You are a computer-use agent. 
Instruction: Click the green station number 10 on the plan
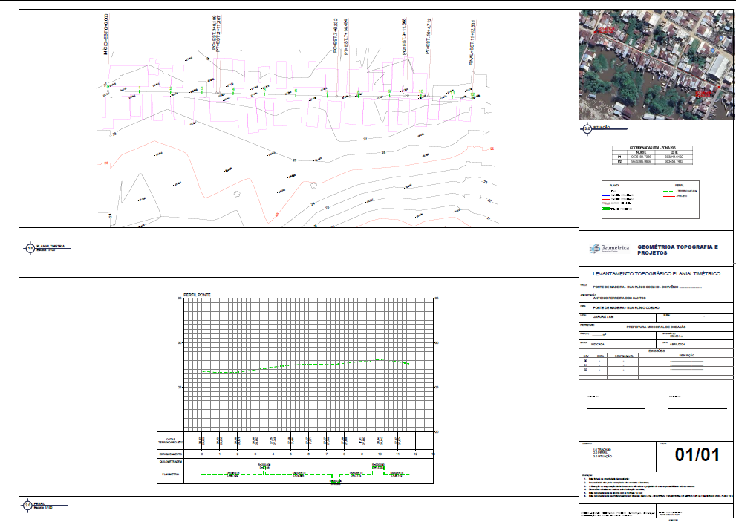click(421, 92)
